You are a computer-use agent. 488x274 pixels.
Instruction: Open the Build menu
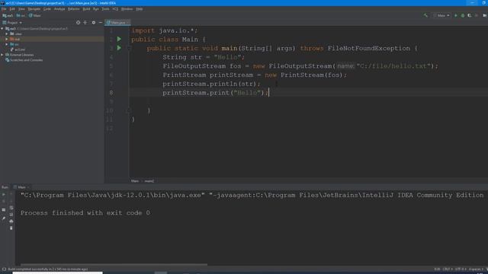86,9
